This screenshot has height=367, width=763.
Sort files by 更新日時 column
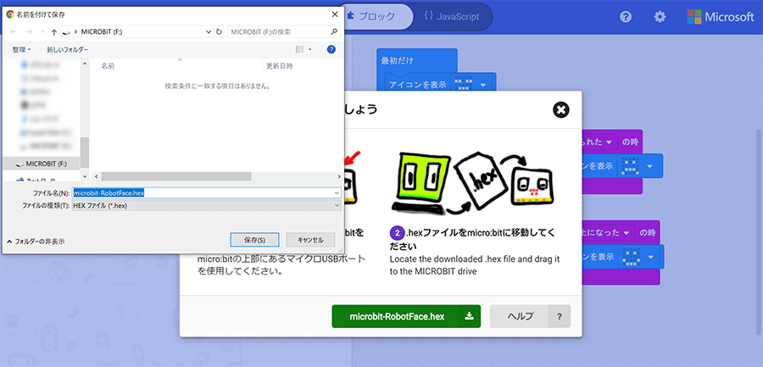coord(279,66)
